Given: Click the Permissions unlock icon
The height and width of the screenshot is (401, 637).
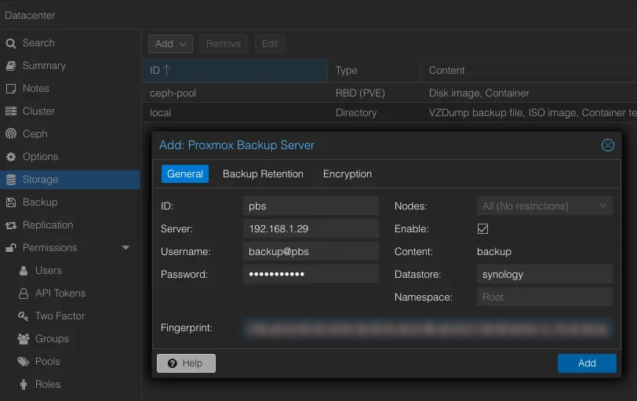Looking at the screenshot, I should coord(11,247).
